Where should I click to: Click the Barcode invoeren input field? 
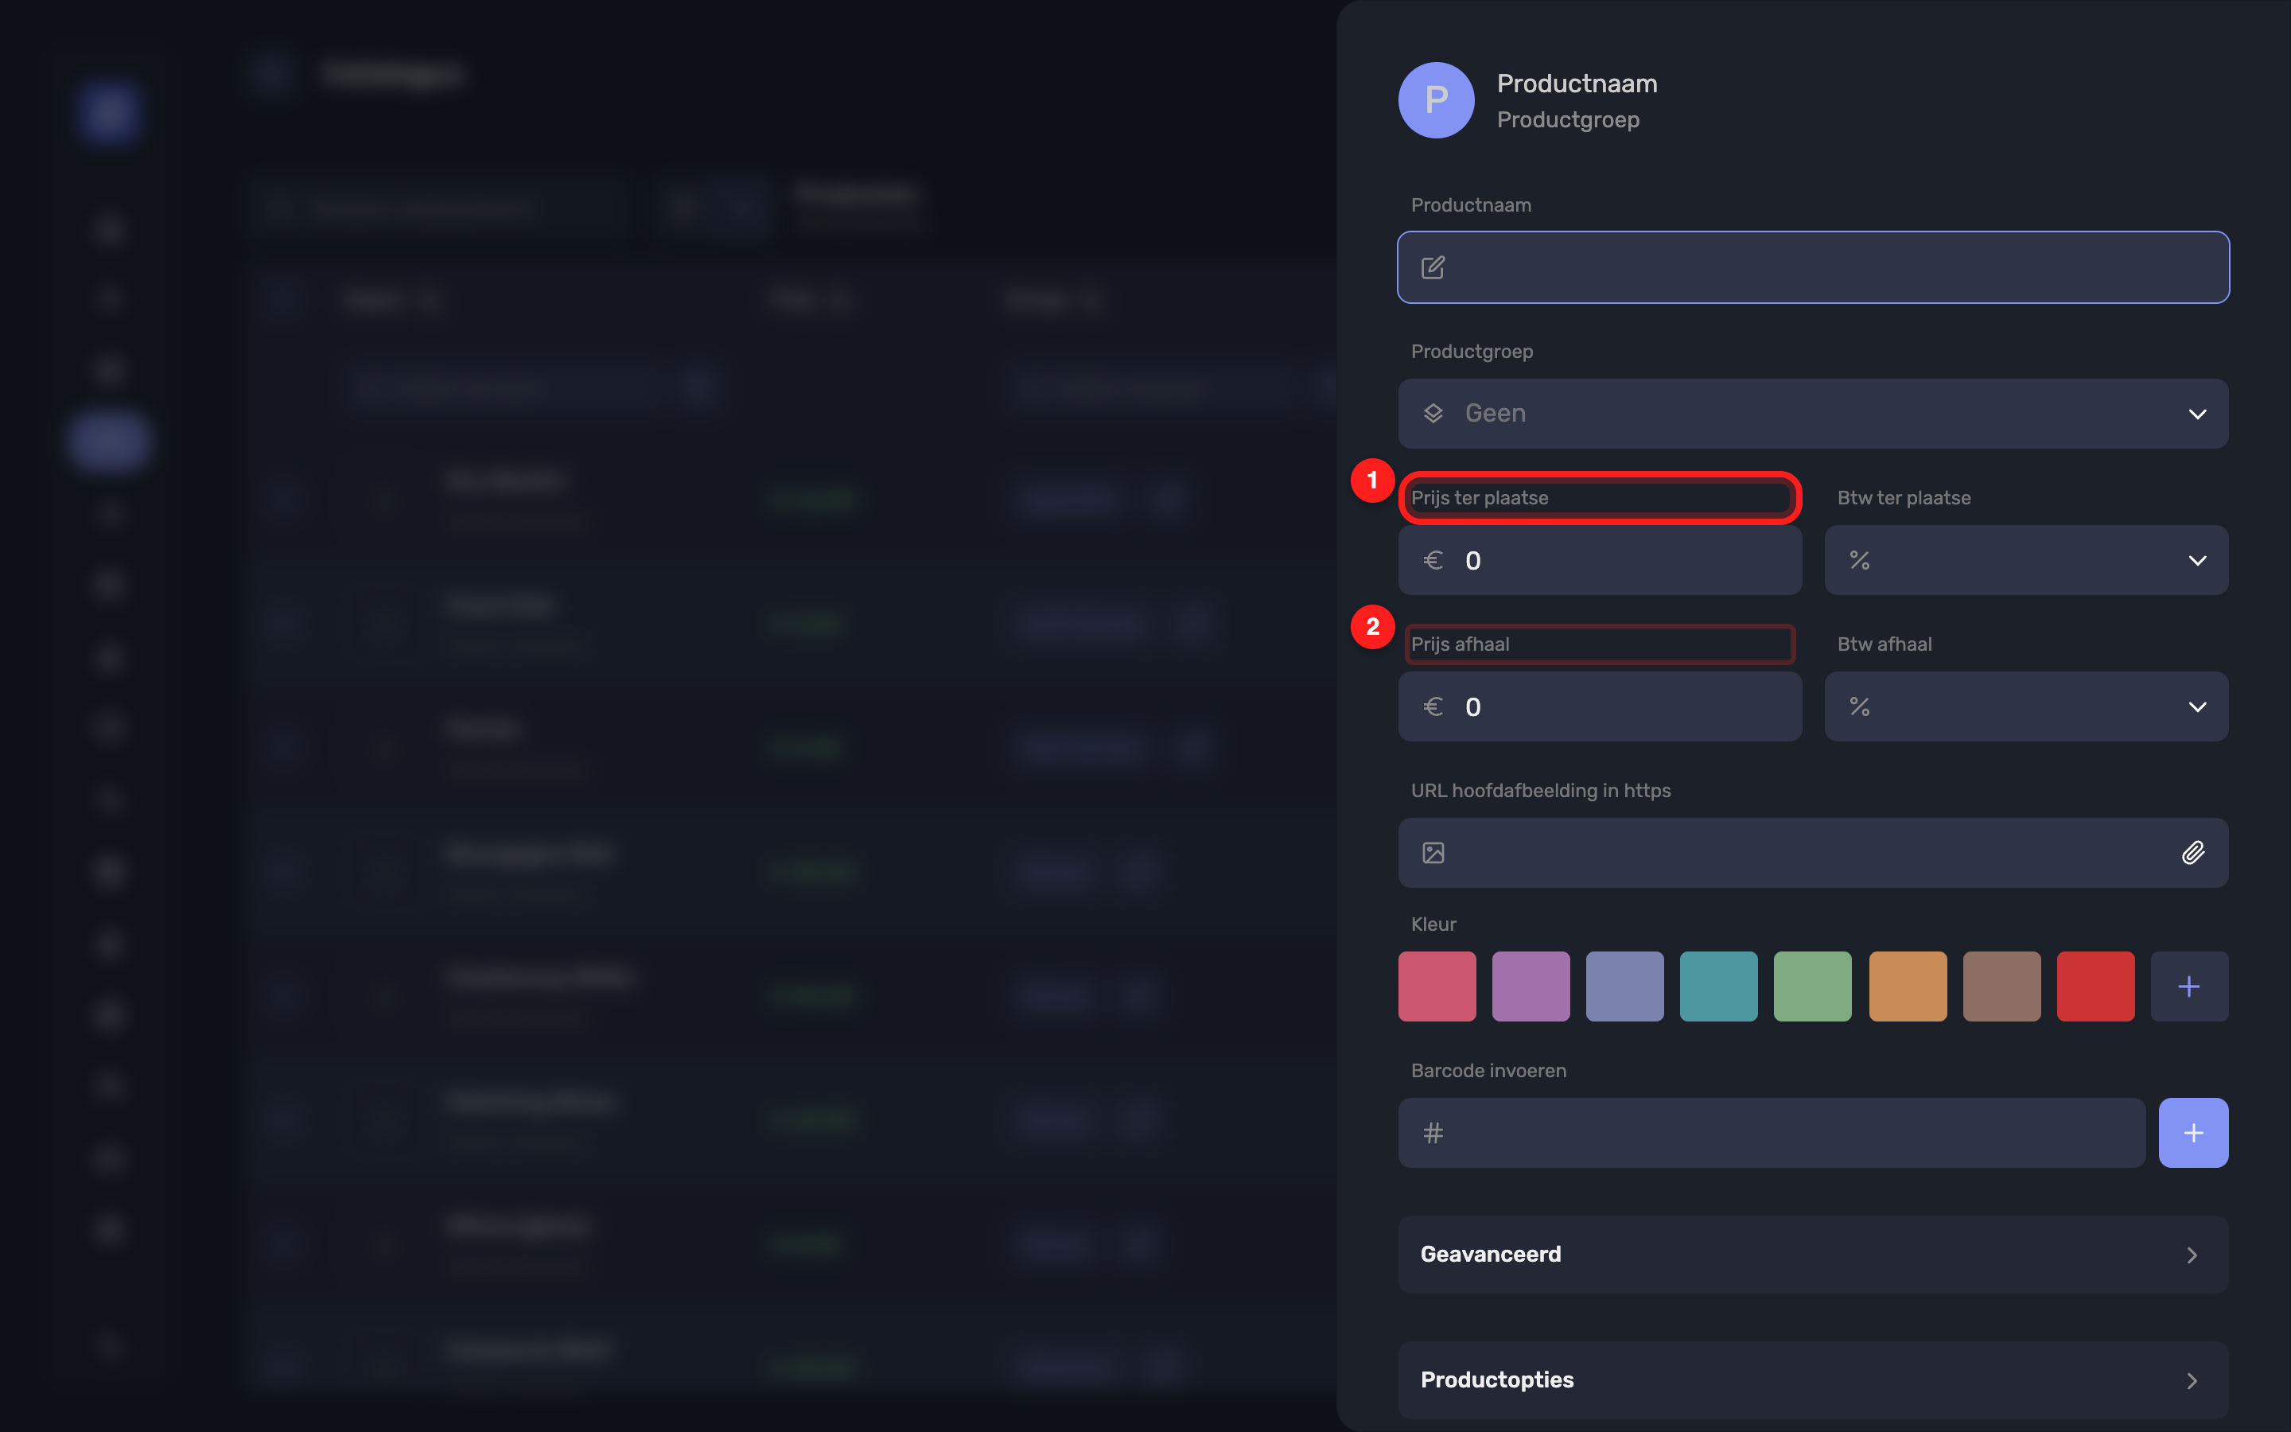(1772, 1133)
